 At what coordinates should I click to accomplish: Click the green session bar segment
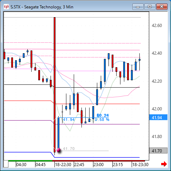30,161
